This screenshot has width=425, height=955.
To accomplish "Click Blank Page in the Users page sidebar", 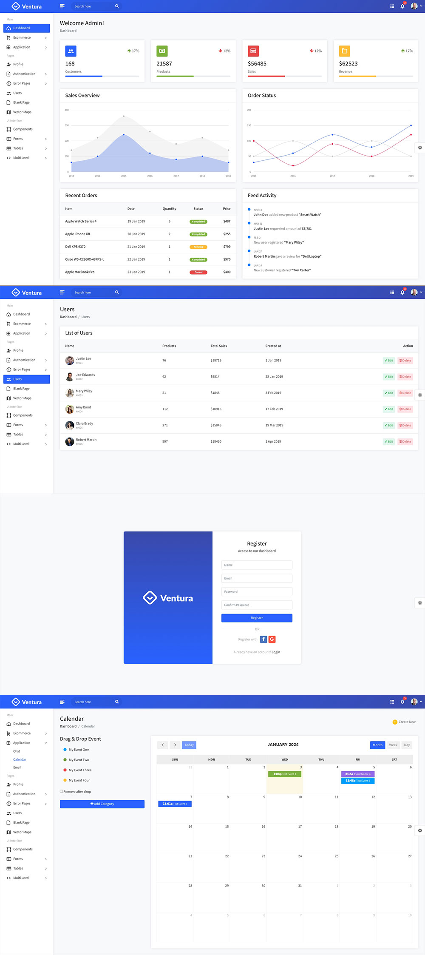I will click(x=21, y=389).
